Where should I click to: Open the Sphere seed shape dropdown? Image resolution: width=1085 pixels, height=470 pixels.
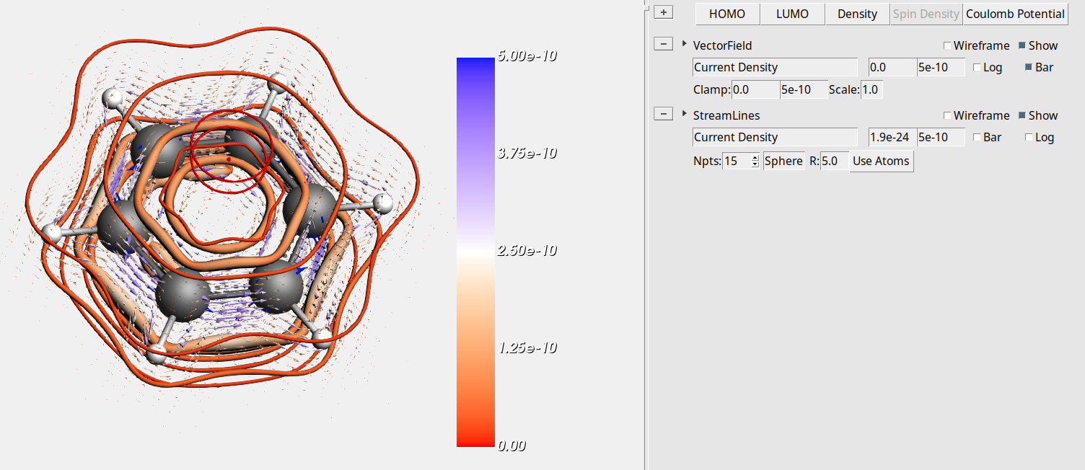pos(783,161)
